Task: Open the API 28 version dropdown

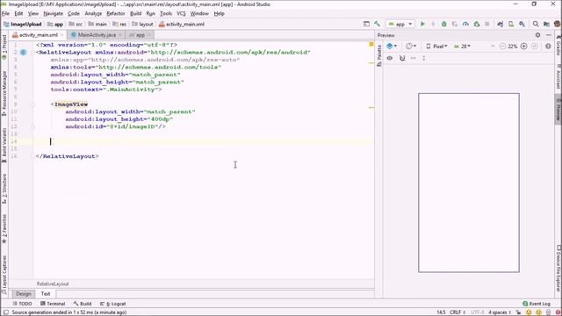Action: click(462, 47)
